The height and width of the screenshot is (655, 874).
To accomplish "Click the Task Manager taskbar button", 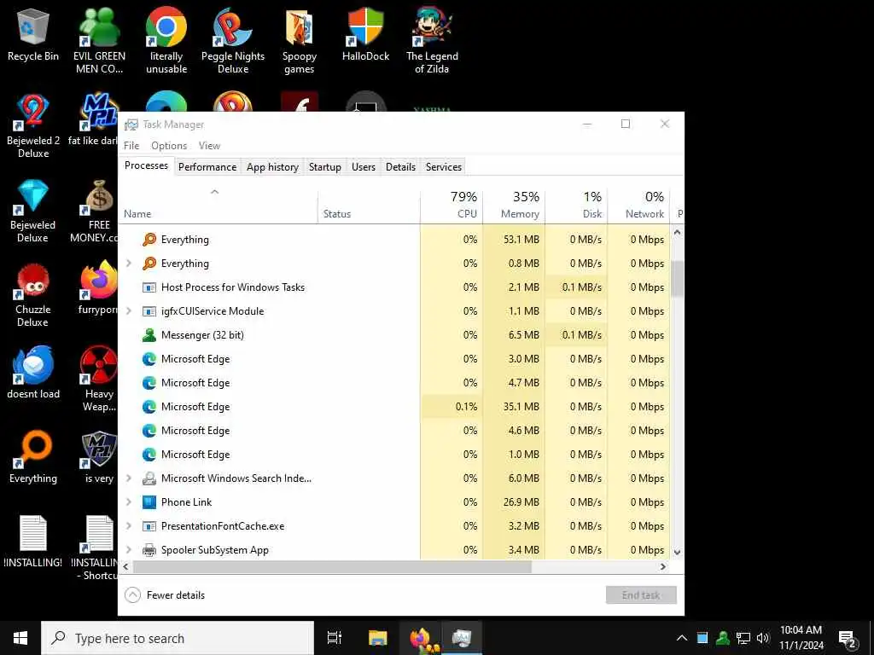I will [462, 638].
